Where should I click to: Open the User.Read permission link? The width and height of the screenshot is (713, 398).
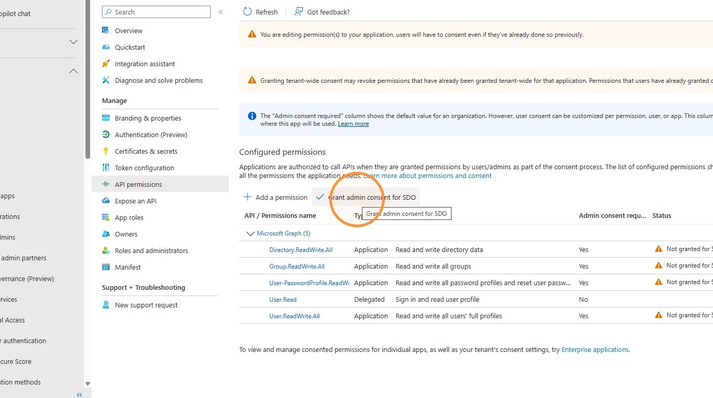(x=283, y=300)
